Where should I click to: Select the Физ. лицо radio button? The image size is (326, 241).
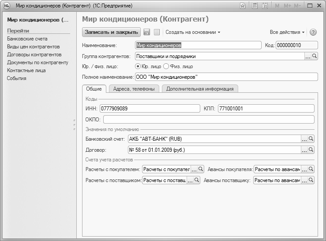click(x=166, y=66)
